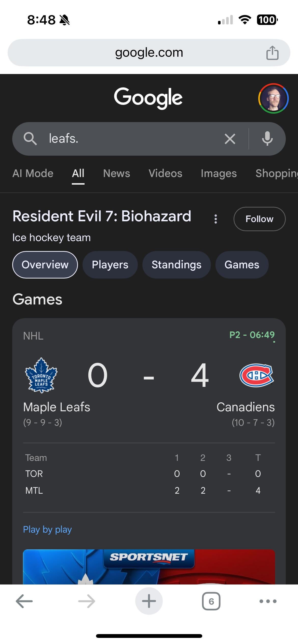Tap the share icon in address bar

click(272, 53)
